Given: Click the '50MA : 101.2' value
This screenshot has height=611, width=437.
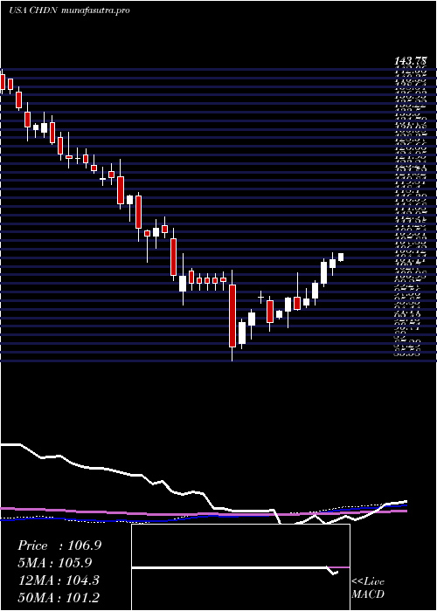Looking at the screenshot, I should 59,598.
